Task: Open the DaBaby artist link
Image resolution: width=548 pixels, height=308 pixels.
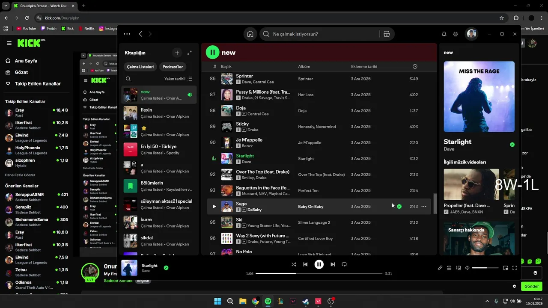Action: pos(254,210)
